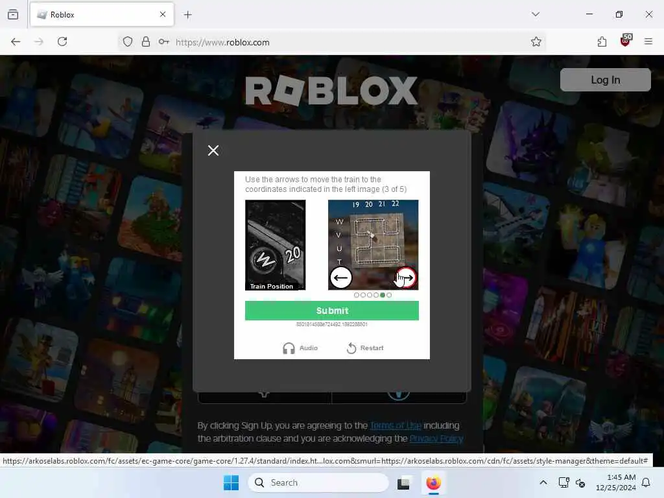Open a new browser tab
The image size is (664, 498).
187,15
